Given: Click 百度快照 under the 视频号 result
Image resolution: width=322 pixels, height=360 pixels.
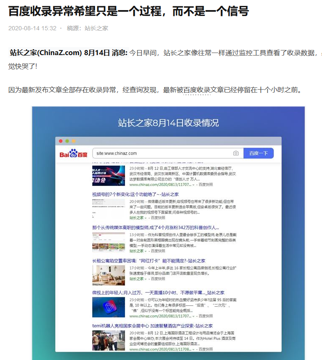Looking at the screenshot, I should [158, 218].
